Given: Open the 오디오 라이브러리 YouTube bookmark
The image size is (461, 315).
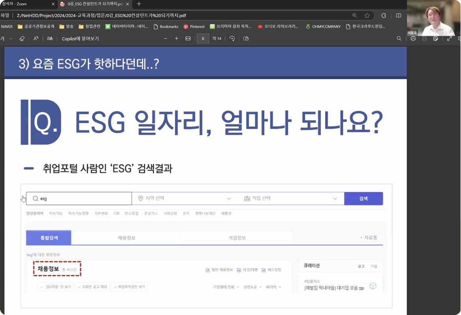Looking at the screenshot, I should 278,26.
